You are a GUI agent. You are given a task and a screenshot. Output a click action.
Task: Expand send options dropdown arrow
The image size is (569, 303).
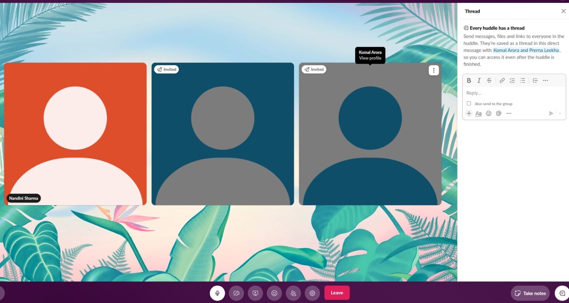coord(560,113)
